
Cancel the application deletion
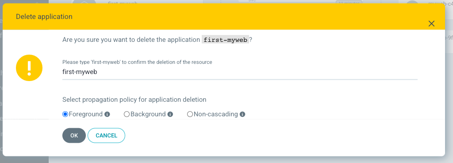(x=106, y=135)
